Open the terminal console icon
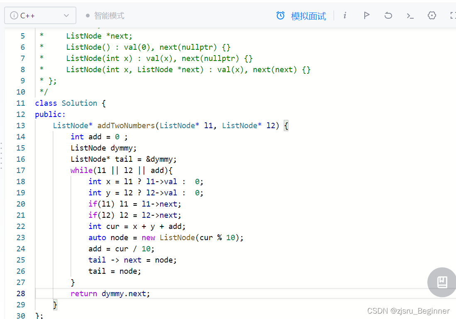This screenshot has height=319, width=456. pyautogui.click(x=410, y=16)
